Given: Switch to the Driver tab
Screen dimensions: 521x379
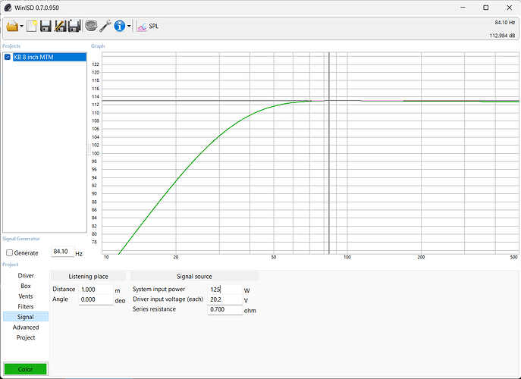Looking at the screenshot, I should tap(26, 276).
